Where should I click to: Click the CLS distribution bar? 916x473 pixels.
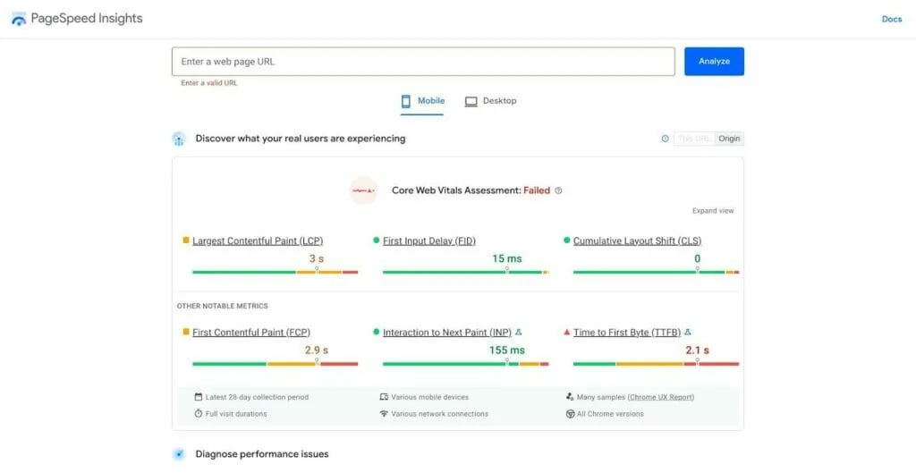pos(656,272)
